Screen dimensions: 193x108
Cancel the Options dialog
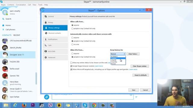click(145, 90)
